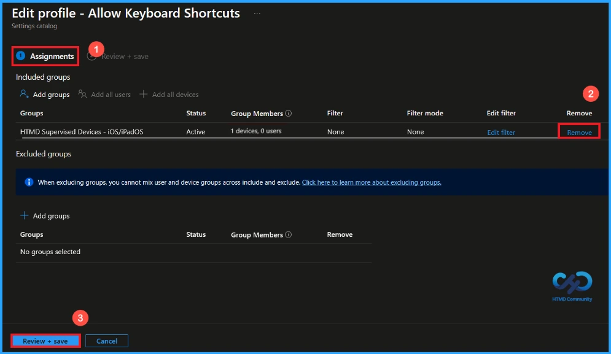Switch to the Review + save step
Screen dimensions: 611x354
click(x=125, y=56)
